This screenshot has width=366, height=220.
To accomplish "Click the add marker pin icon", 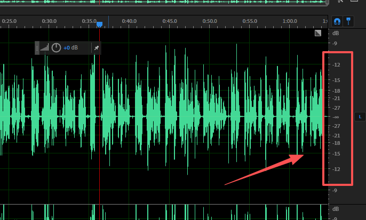I will tap(348, 21).
